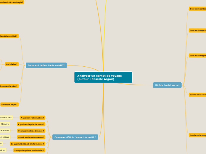This screenshot has width=206, height=154.
Task: Select 'Pourquoi mettre à distance ?' node
Action: [31, 131]
